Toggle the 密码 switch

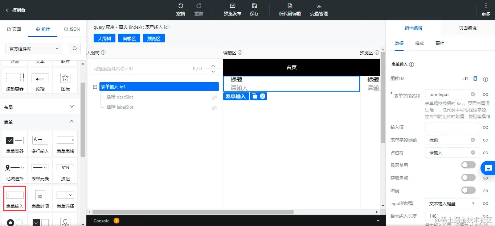[x=468, y=190]
